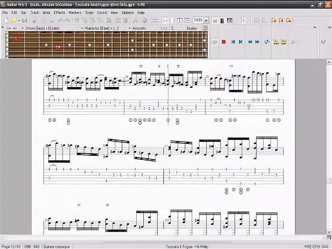The width and height of the screenshot is (332, 249).
Task: Click the Scales button on fretboard panel
Action: point(192,28)
